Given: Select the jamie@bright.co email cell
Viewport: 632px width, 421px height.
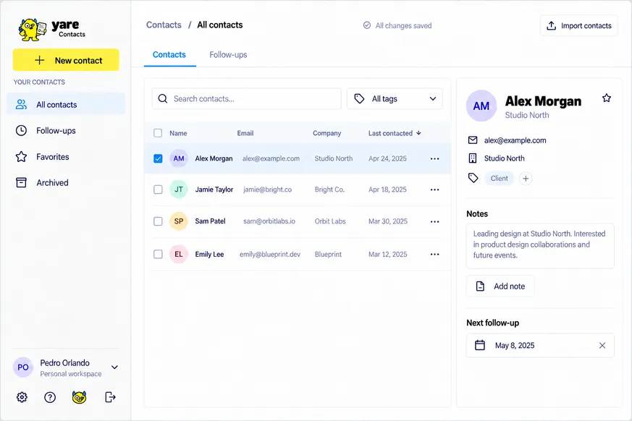Looking at the screenshot, I should tap(267, 190).
